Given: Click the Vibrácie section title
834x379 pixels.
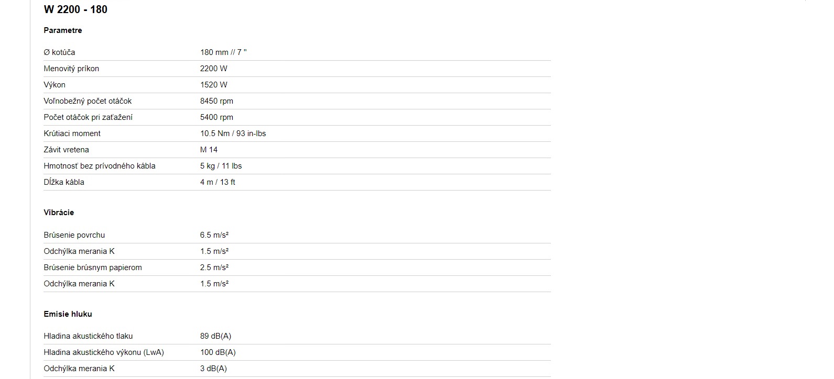Looking at the screenshot, I should (59, 213).
